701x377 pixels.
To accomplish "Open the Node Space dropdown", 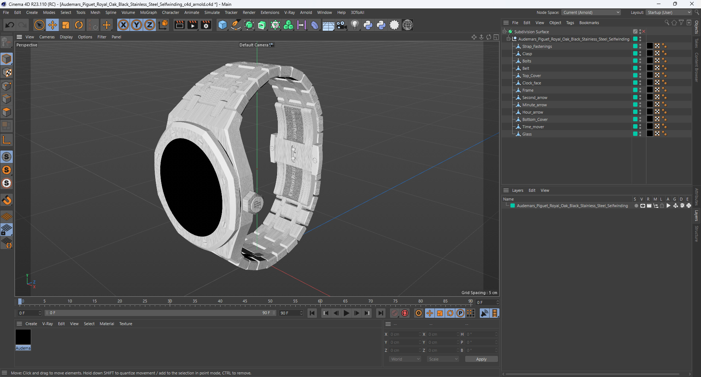I will (591, 12).
